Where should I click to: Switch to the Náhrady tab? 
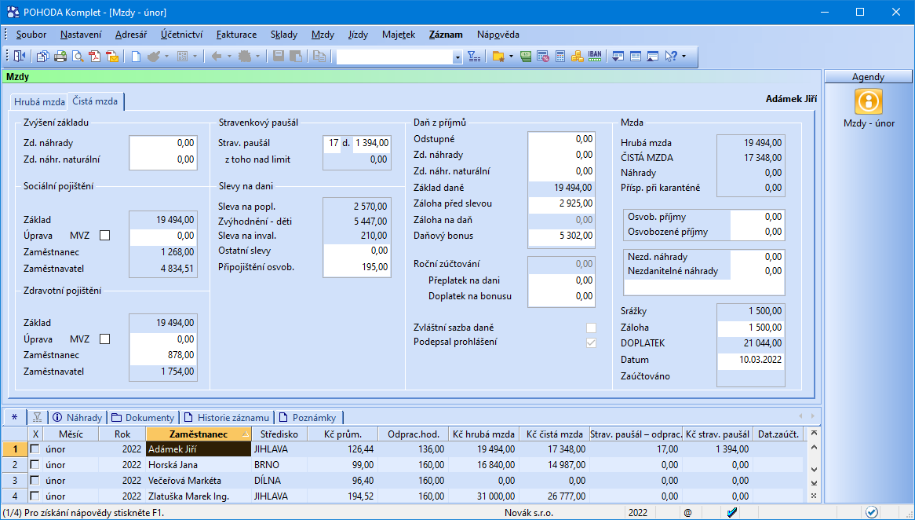point(78,417)
